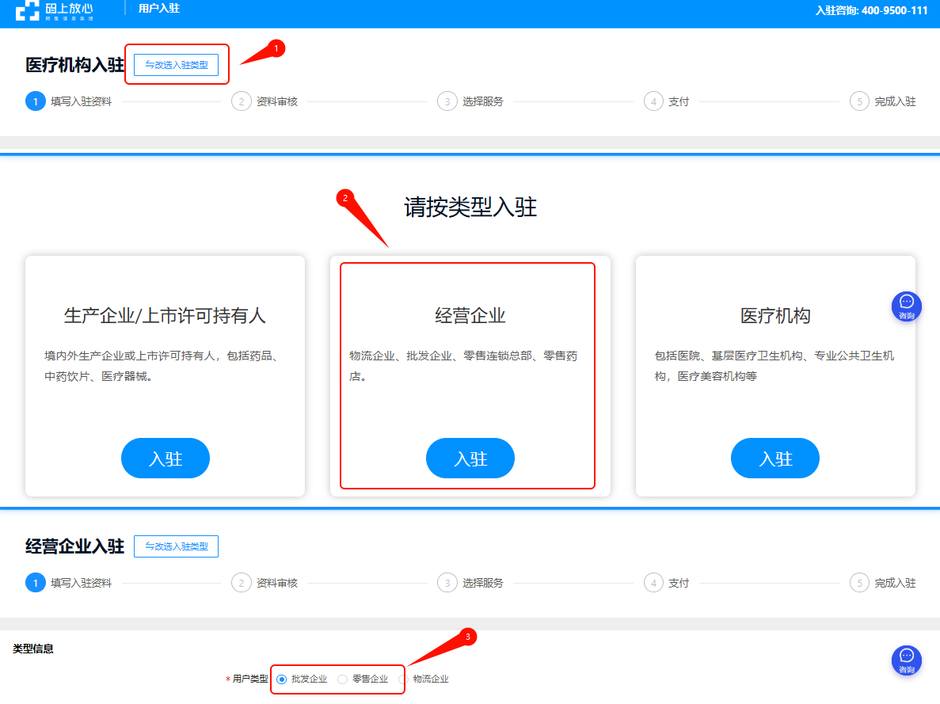
Task: Choose the 物流企业 user type option
Action: [x=403, y=679]
